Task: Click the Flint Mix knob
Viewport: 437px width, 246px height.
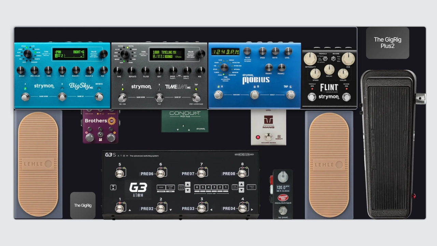Action: (x=348, y=58)
